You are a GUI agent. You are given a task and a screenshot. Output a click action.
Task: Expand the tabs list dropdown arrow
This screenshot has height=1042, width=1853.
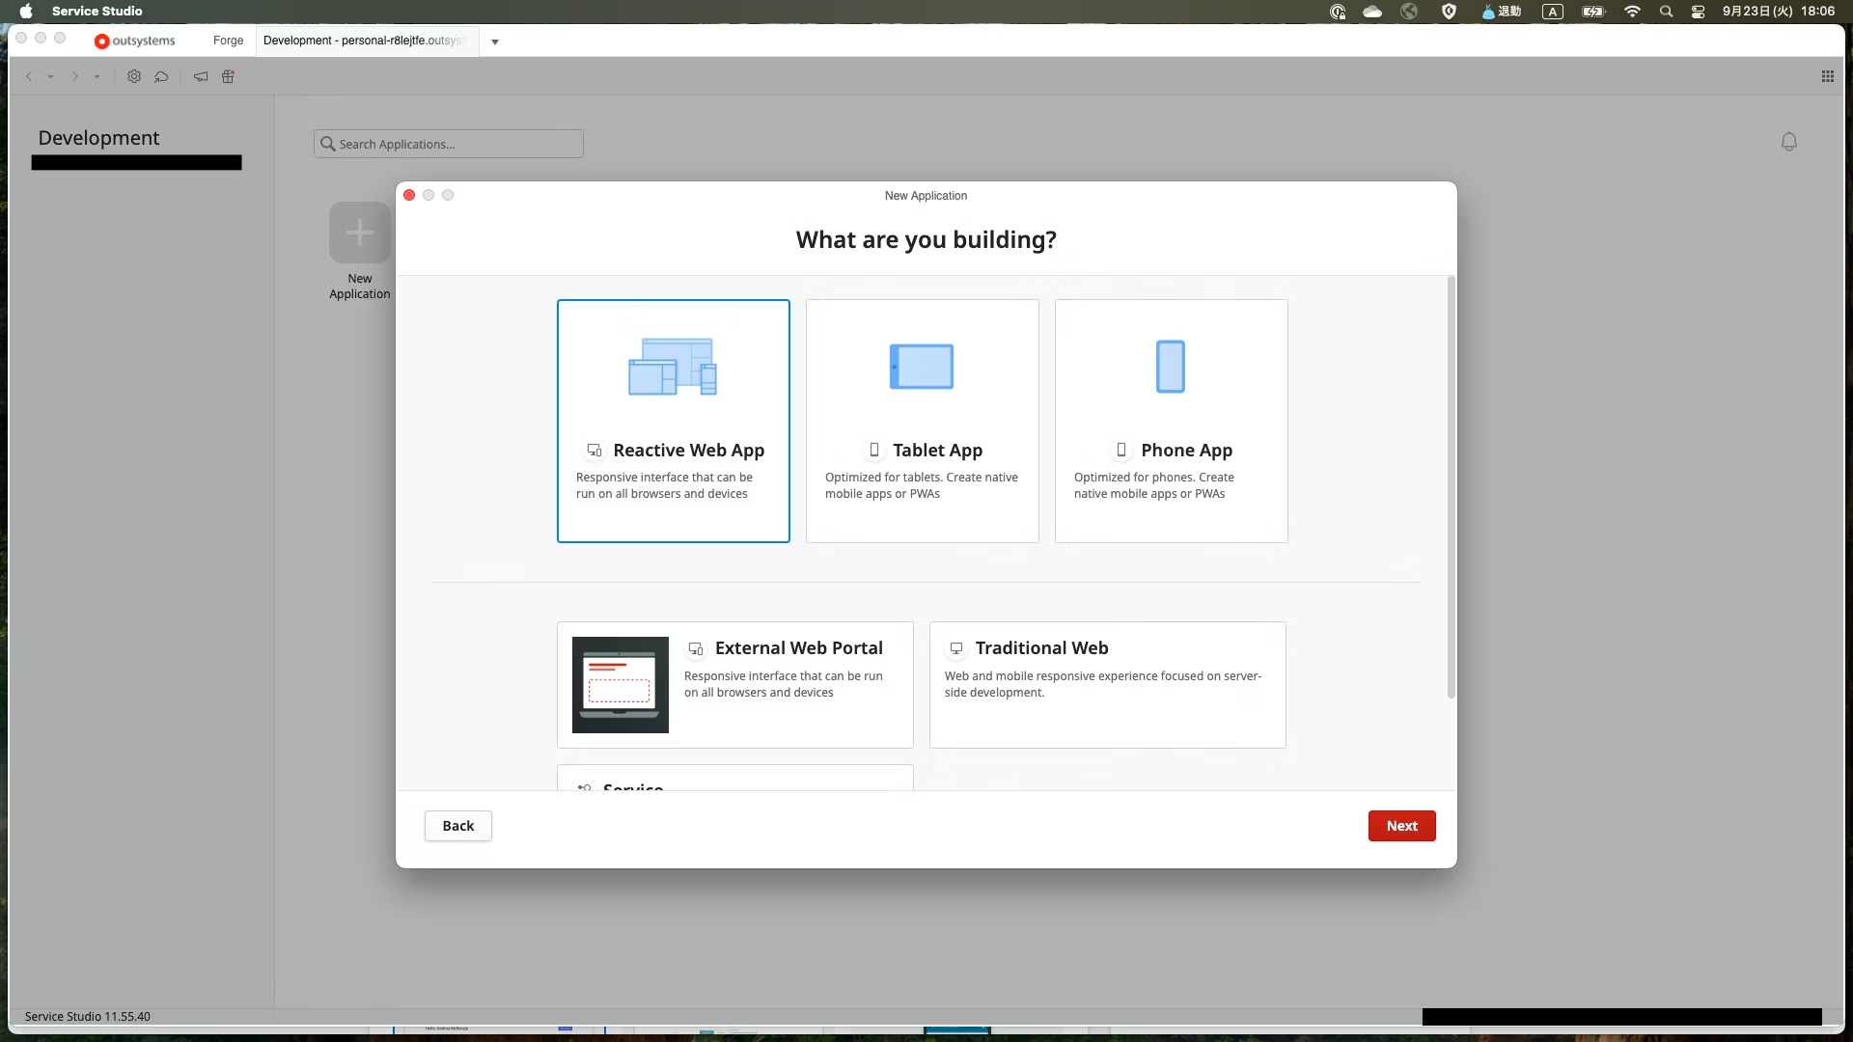coord(495,41)
